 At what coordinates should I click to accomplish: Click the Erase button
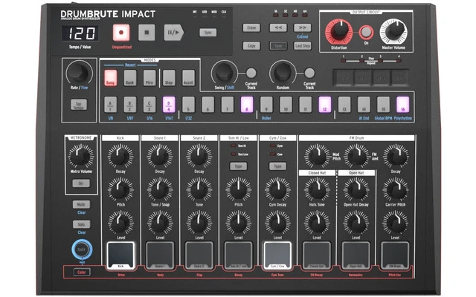[x=251, y=28]
